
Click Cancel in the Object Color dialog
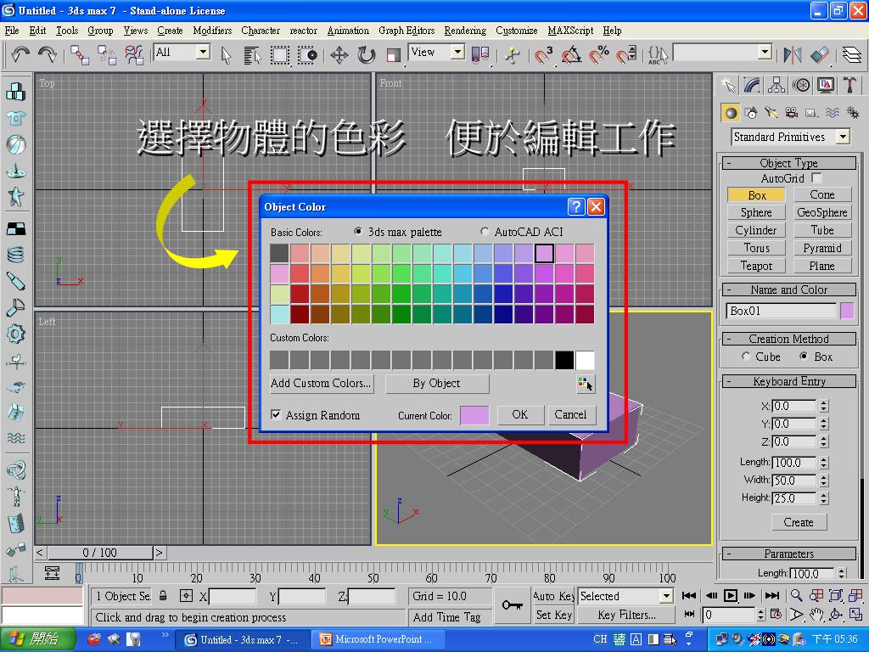570,414
